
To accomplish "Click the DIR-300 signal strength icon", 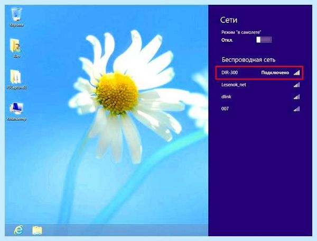I will (297, 73).
